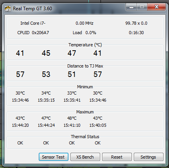169x168 pixels.
Task: Click the maximum timestamp 15:40:05
Action: click(98, 125)
